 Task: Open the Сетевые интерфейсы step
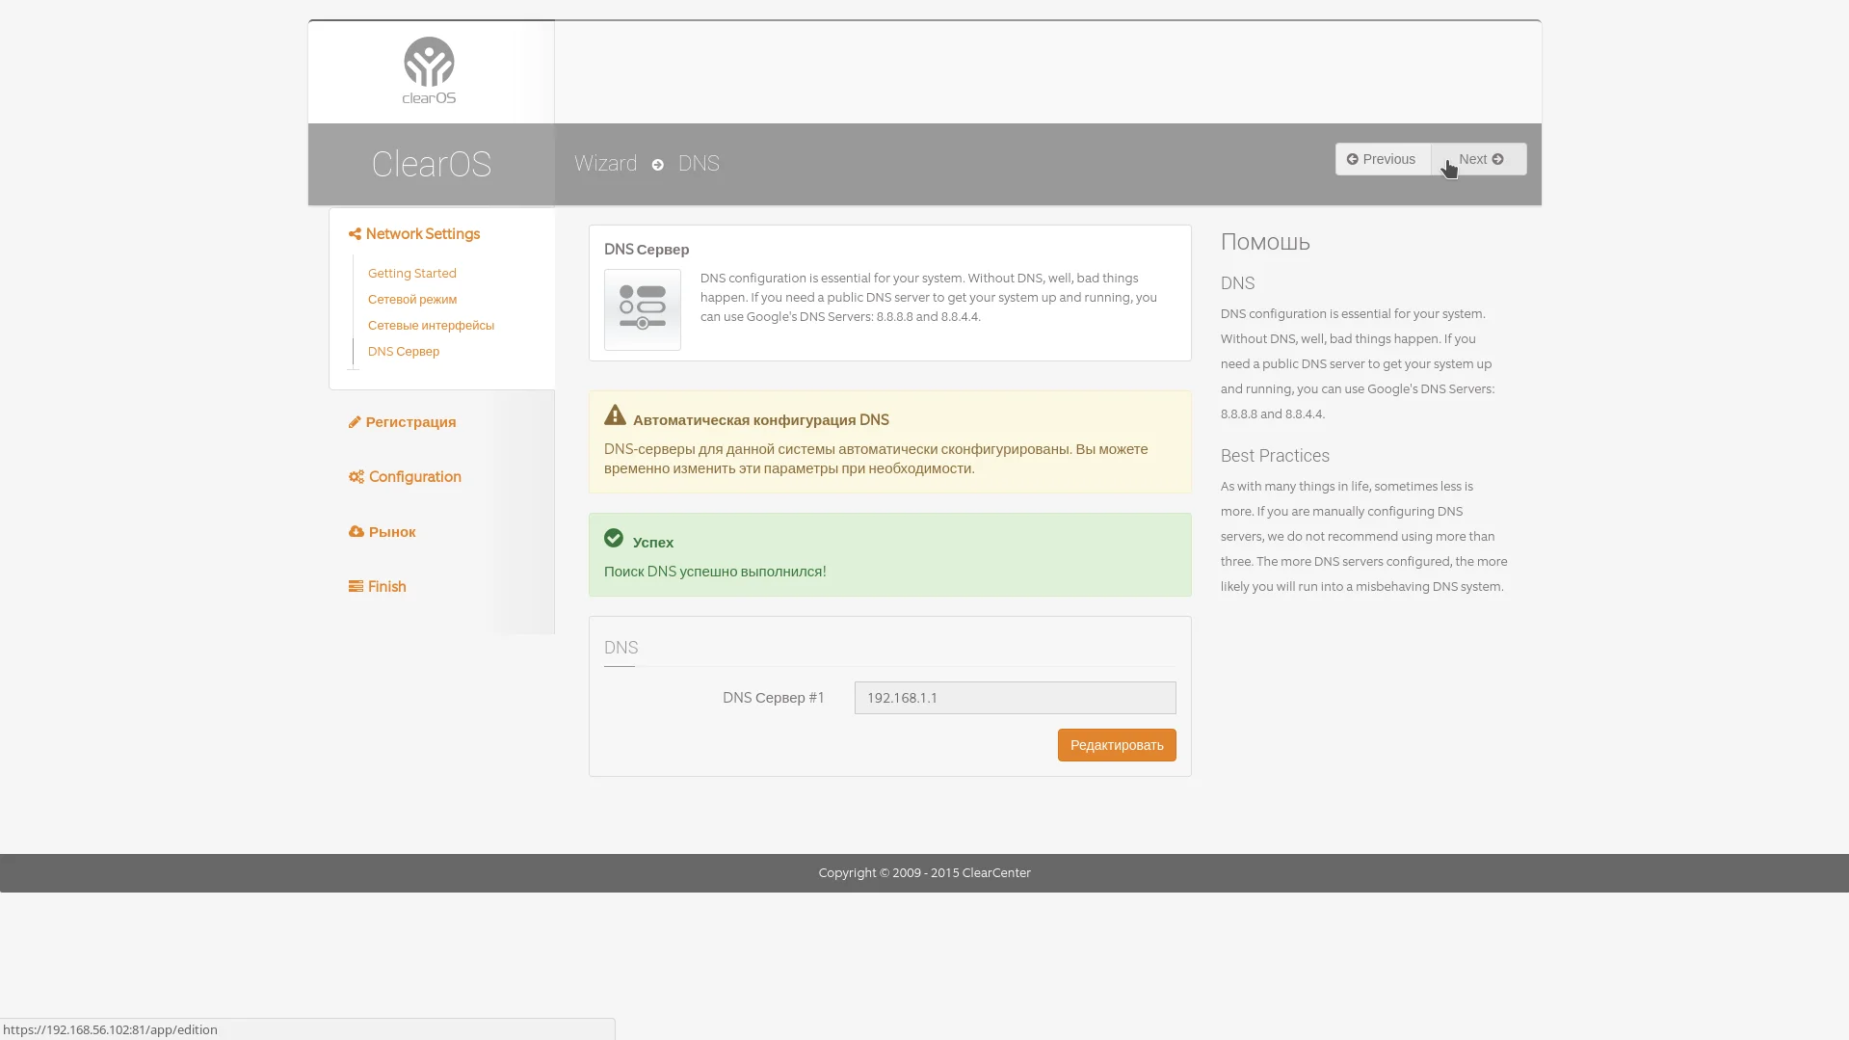[x=431, y=326]
